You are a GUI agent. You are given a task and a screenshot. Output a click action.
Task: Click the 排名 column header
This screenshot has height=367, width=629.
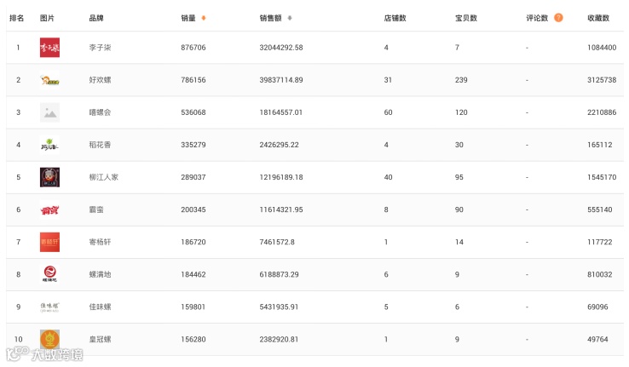point(16,18)
